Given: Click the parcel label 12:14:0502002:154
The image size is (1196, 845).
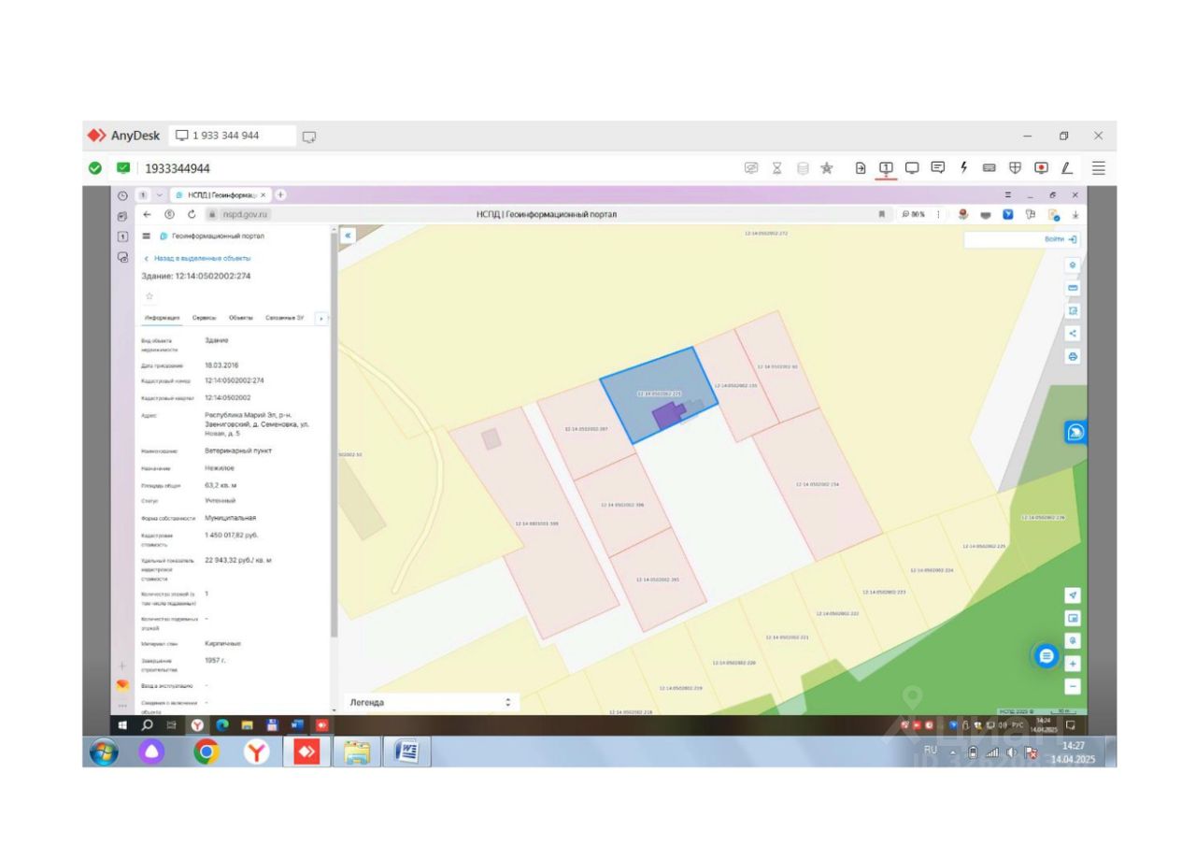Looking at the screenshot, I should 818,484.
